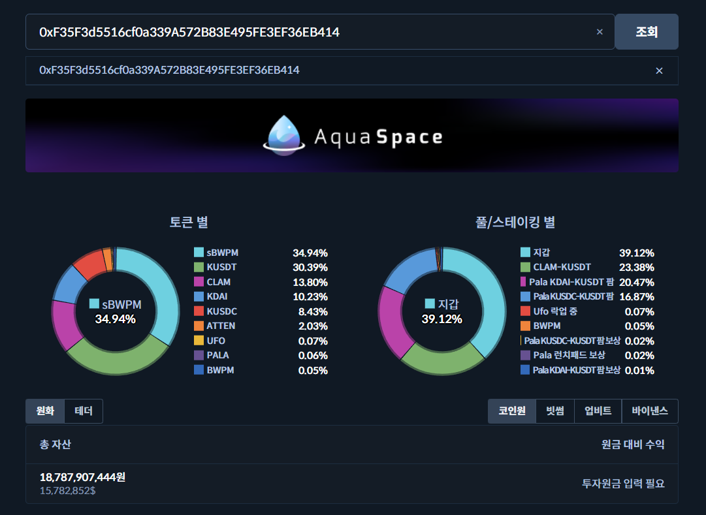
Task: Toggle CLAM-KUSDT pool legend swatch
Action: click(x=525, y=267)
